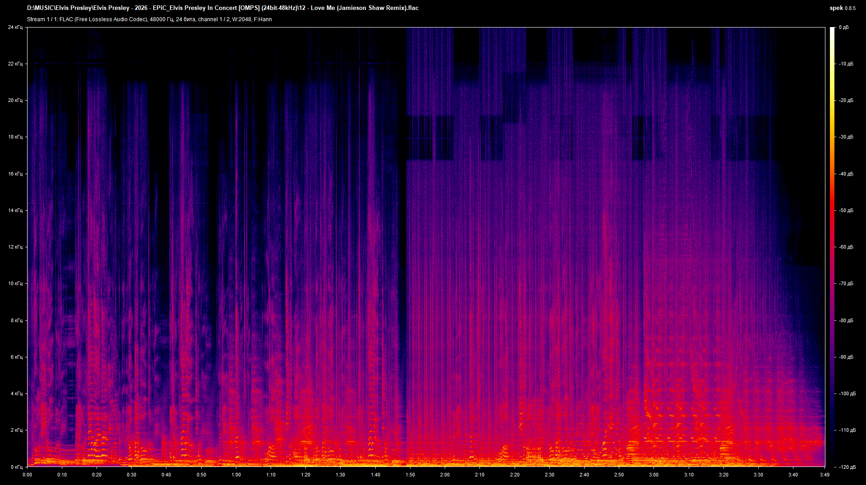Click the 3:00 time axis label
Image resolution: width=866 pixels, height=485 pixels.
tap(654, 475)
